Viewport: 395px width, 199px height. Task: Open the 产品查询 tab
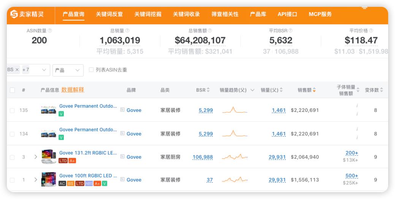point(73,14)
